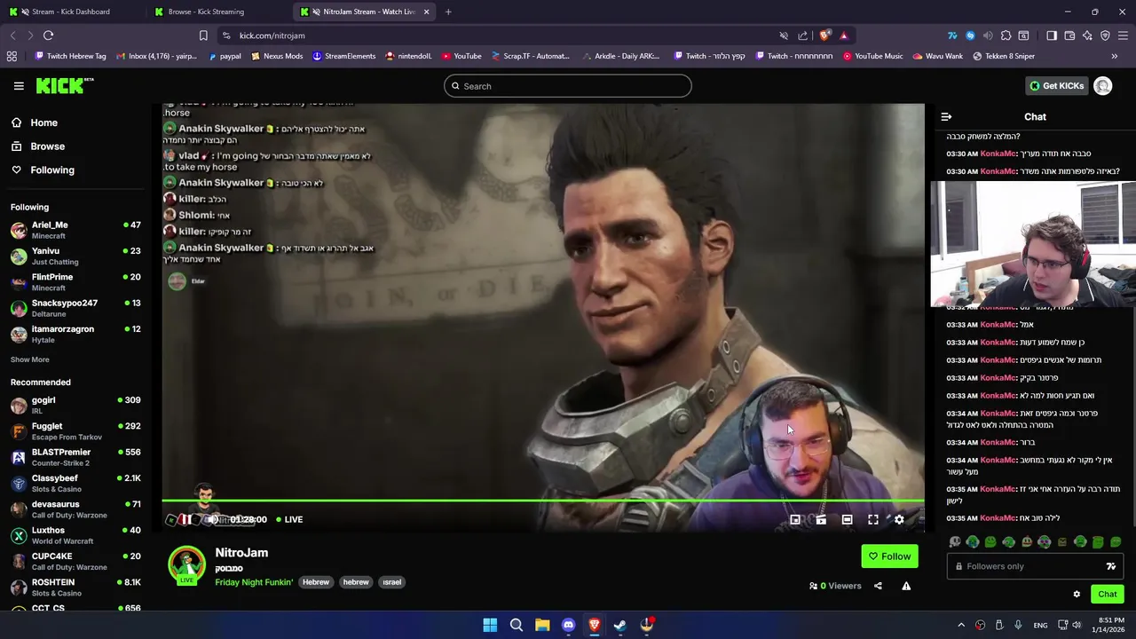Open chat settings gear icon

click(1077, 595)
